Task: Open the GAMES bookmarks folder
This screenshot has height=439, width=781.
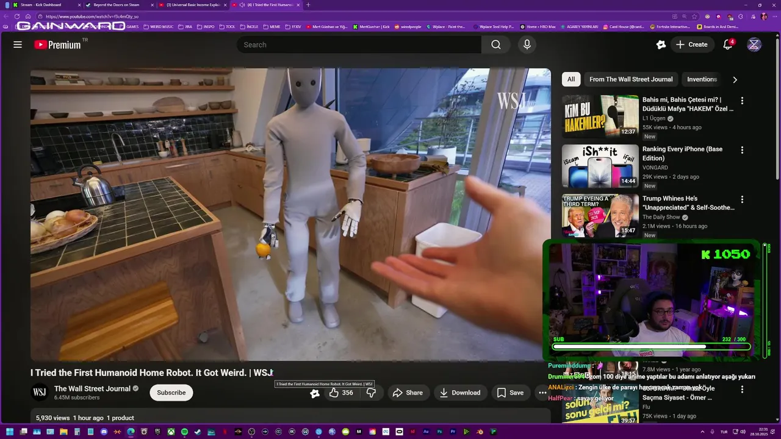Action: click(129, 27)
